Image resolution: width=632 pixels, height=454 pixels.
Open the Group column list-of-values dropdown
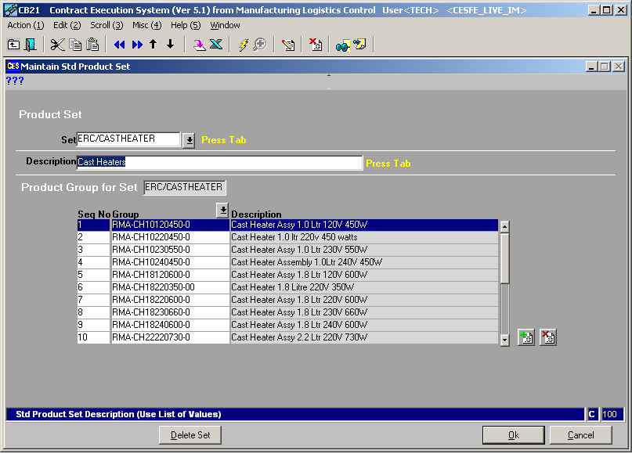click(x=222, y=210)
